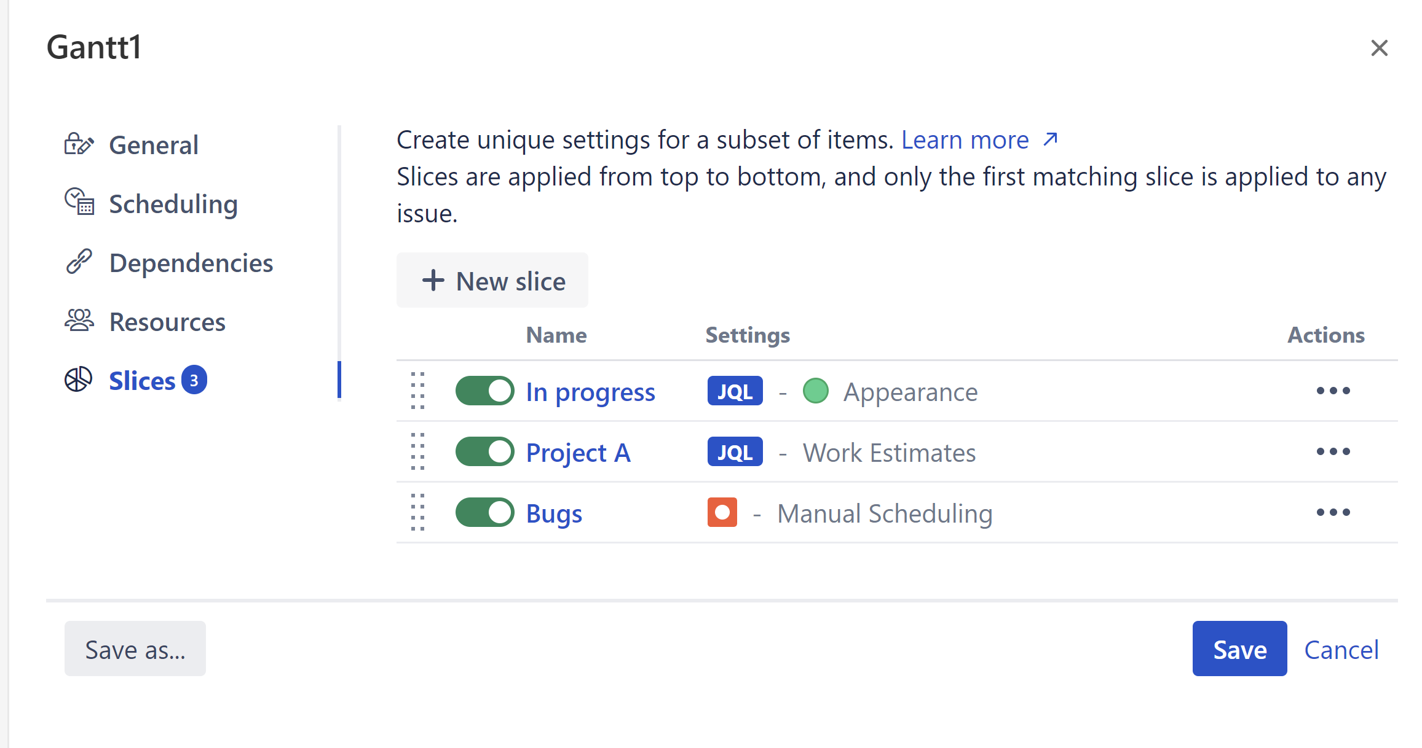Click the Scheduling calendar icon

tap(79, 202)
